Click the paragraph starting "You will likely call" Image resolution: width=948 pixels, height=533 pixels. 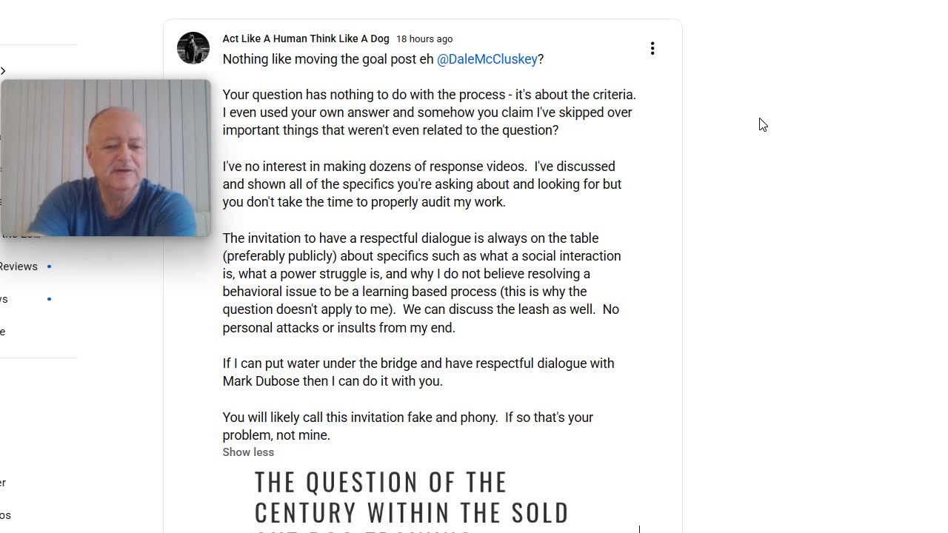[x=407, y=426]
